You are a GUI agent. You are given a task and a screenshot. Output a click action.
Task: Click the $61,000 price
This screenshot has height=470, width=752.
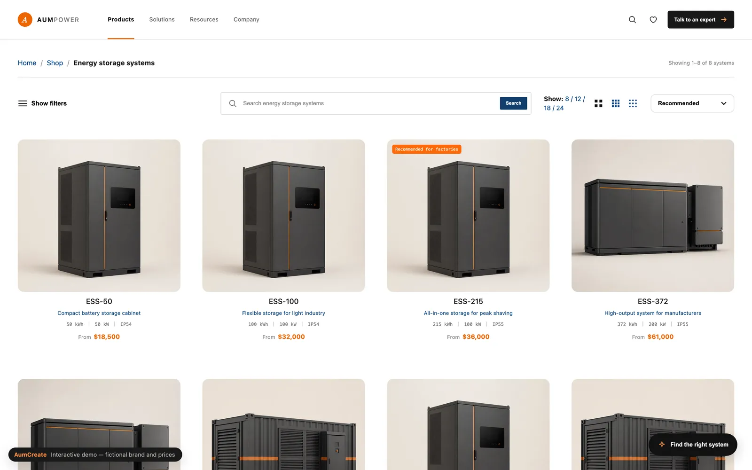(x=661, y=337)
